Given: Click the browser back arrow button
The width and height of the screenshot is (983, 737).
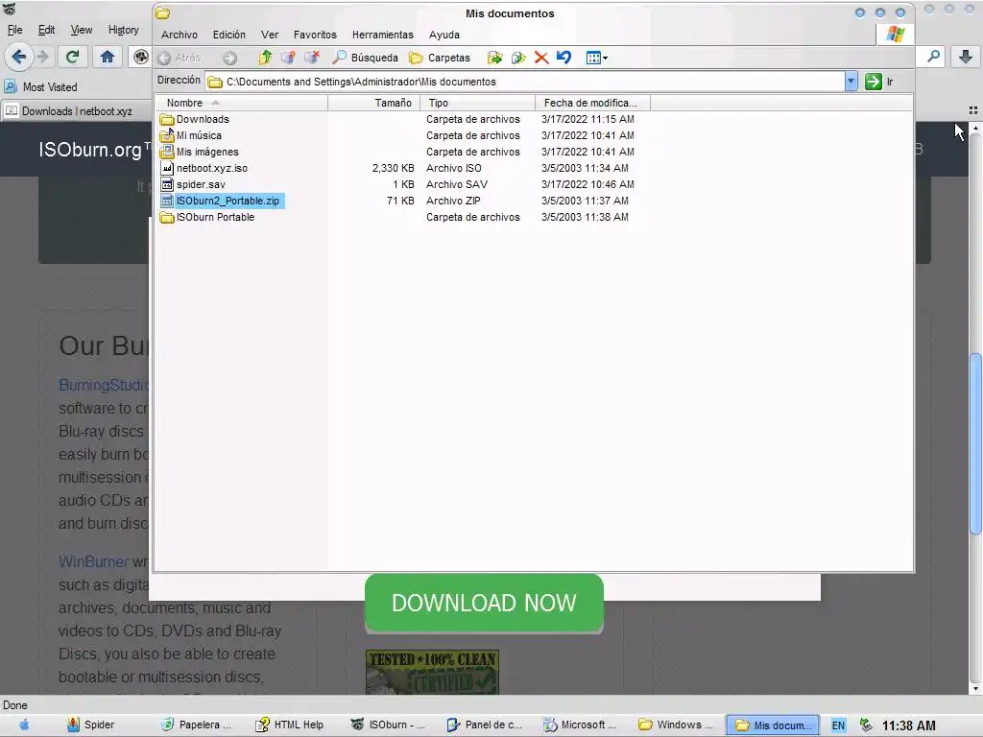Looking at the screenshot, I should (x=18, y=57).
